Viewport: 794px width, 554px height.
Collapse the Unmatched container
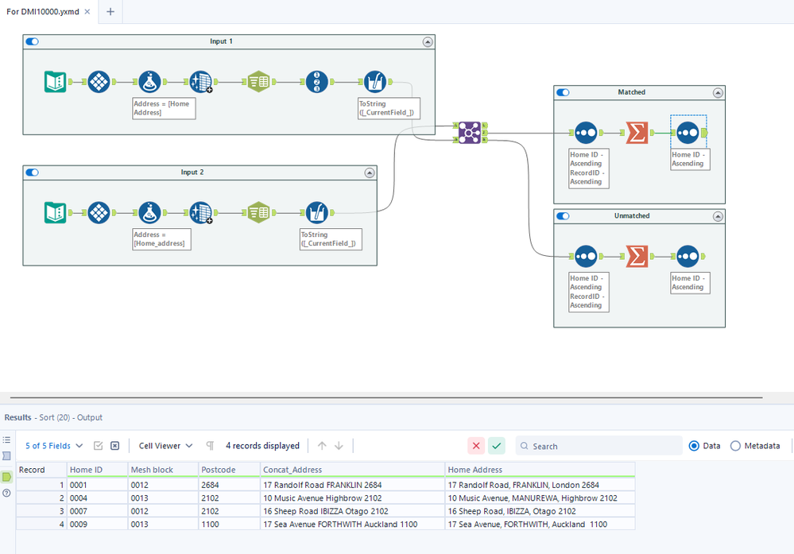pos(718,216)
